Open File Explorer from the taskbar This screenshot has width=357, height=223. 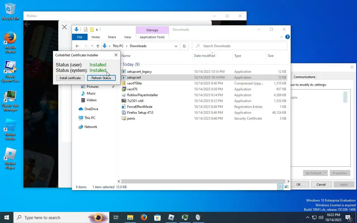(x=130, y=217)
